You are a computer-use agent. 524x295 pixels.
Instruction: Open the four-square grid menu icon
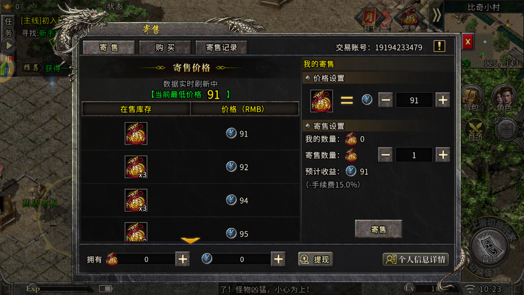[507, 129]
